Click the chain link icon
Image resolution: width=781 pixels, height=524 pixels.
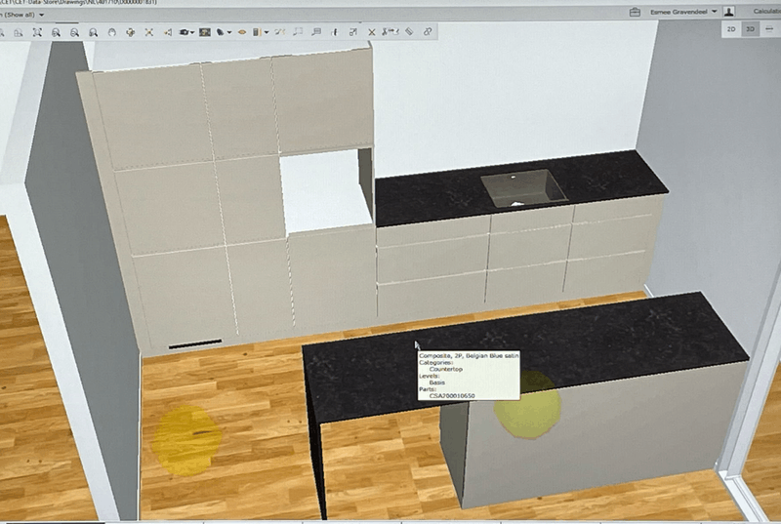click(x=428, y=31)
